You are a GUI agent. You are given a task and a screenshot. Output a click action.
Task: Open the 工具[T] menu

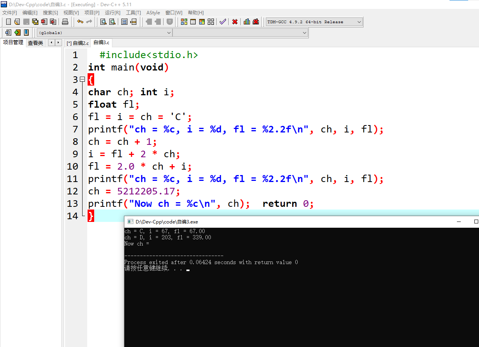point(133,13)
